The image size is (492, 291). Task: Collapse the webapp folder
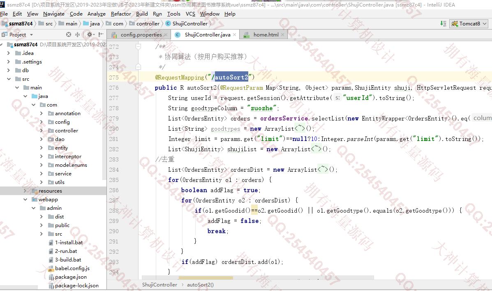pyautogui.click(x=25, y=199)
